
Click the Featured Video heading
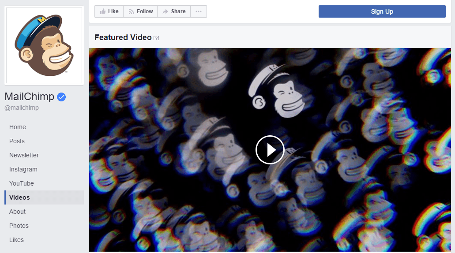(x=123, y=37)
